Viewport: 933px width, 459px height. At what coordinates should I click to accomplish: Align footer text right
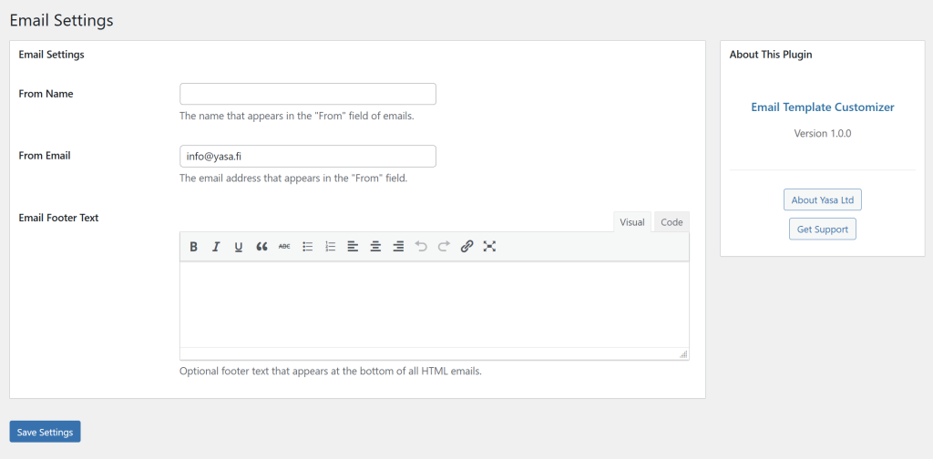point(398,246)
